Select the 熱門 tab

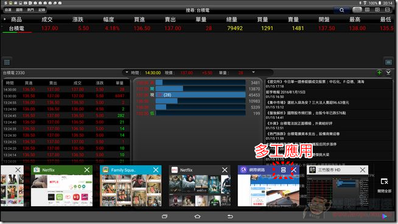click(30, 10)
